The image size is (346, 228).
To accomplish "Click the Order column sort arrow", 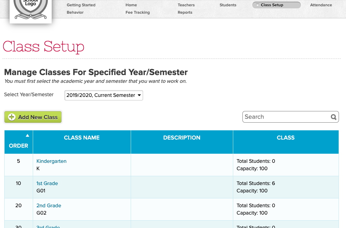I will click(27, 136).
